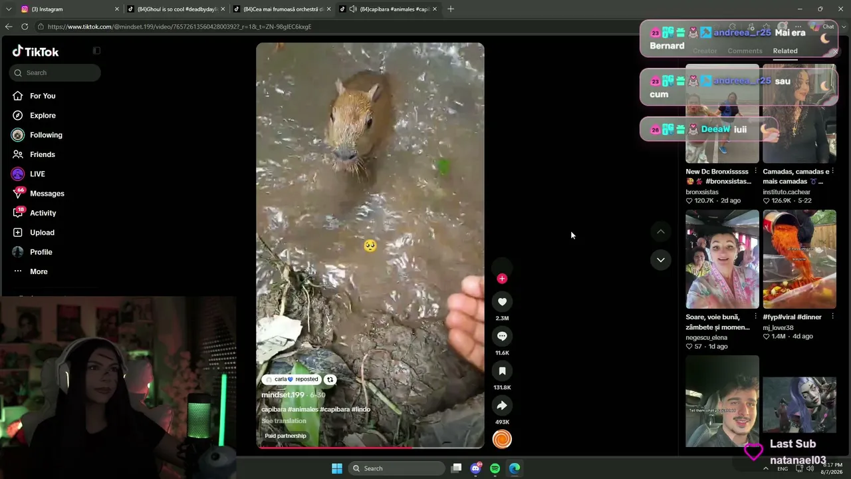Click the browser address bar URL
This screenshot has width=851, height=479.
[x=180, y=27]
